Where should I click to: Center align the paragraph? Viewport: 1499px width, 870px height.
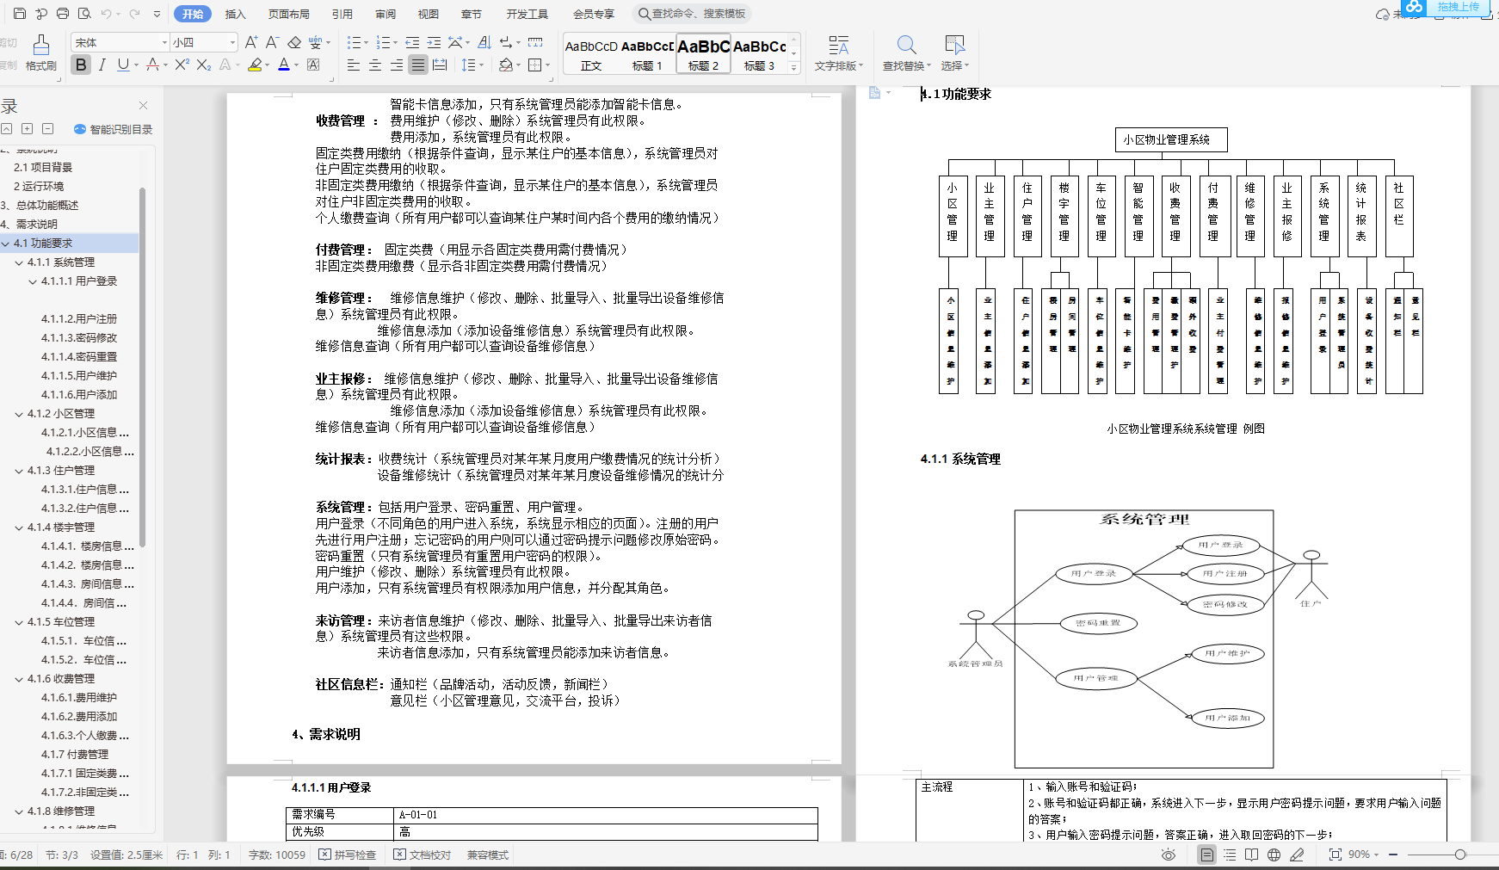(x=375, y=65)
